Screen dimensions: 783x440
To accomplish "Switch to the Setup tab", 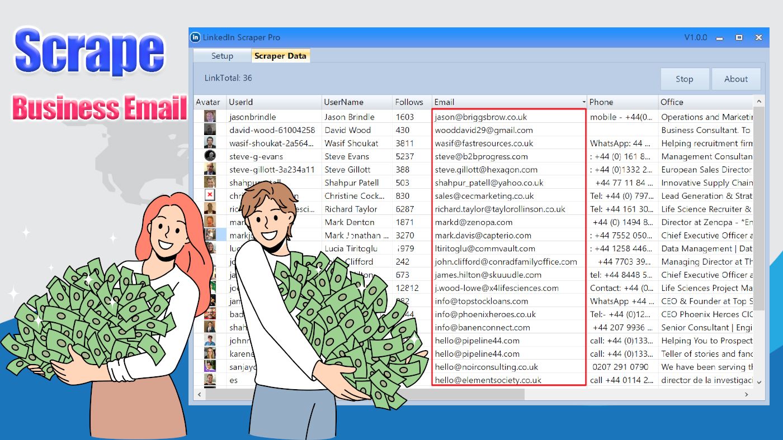I will pos(221,55).
